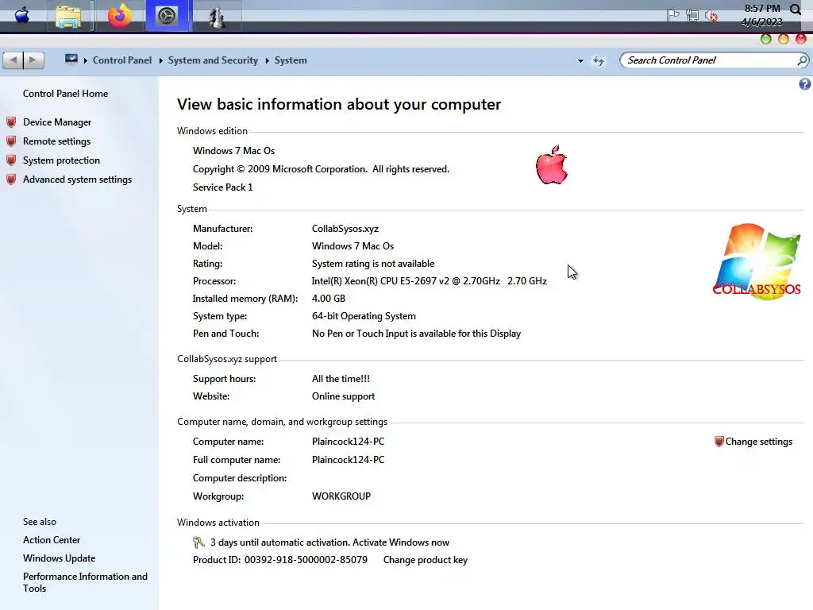Click the Control Panel breadcrumb
The width and height of the screenshot is (813, 610).
(121, 60)
